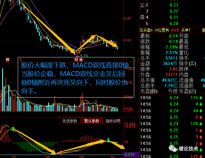This screenshot has height=158, width=205.
Task: Click the 在买盘6.18位置有 464手 买单 alert message
Action: (165, 30)
